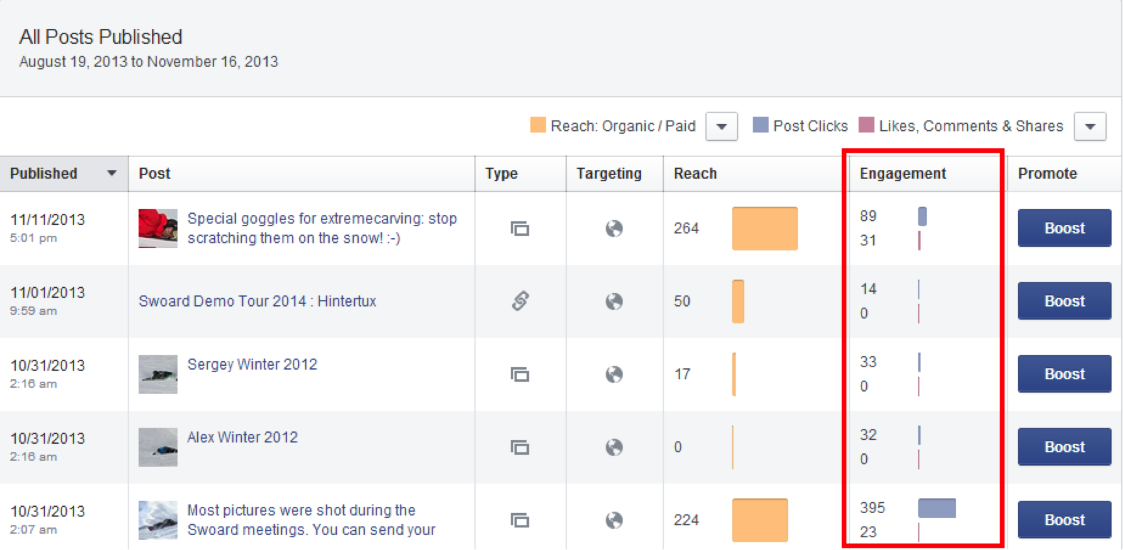Open Sword Demo Tour 2014 : Hintertux link

[x=257, y=301]
